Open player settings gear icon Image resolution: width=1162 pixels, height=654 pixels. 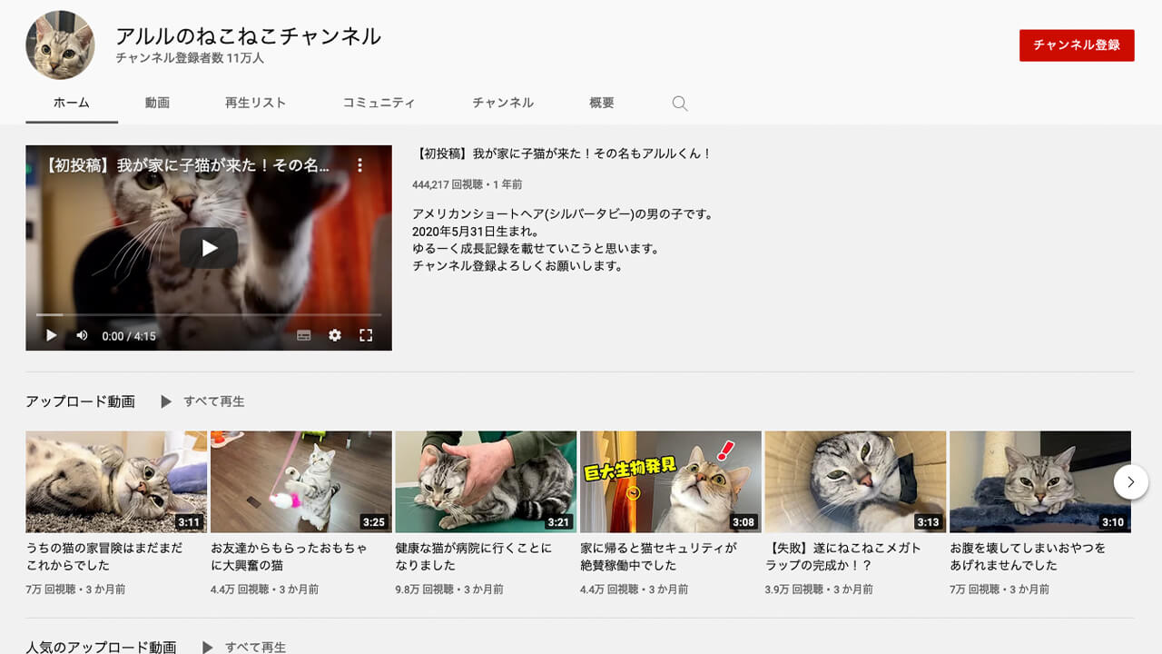(x=335, y=335)
